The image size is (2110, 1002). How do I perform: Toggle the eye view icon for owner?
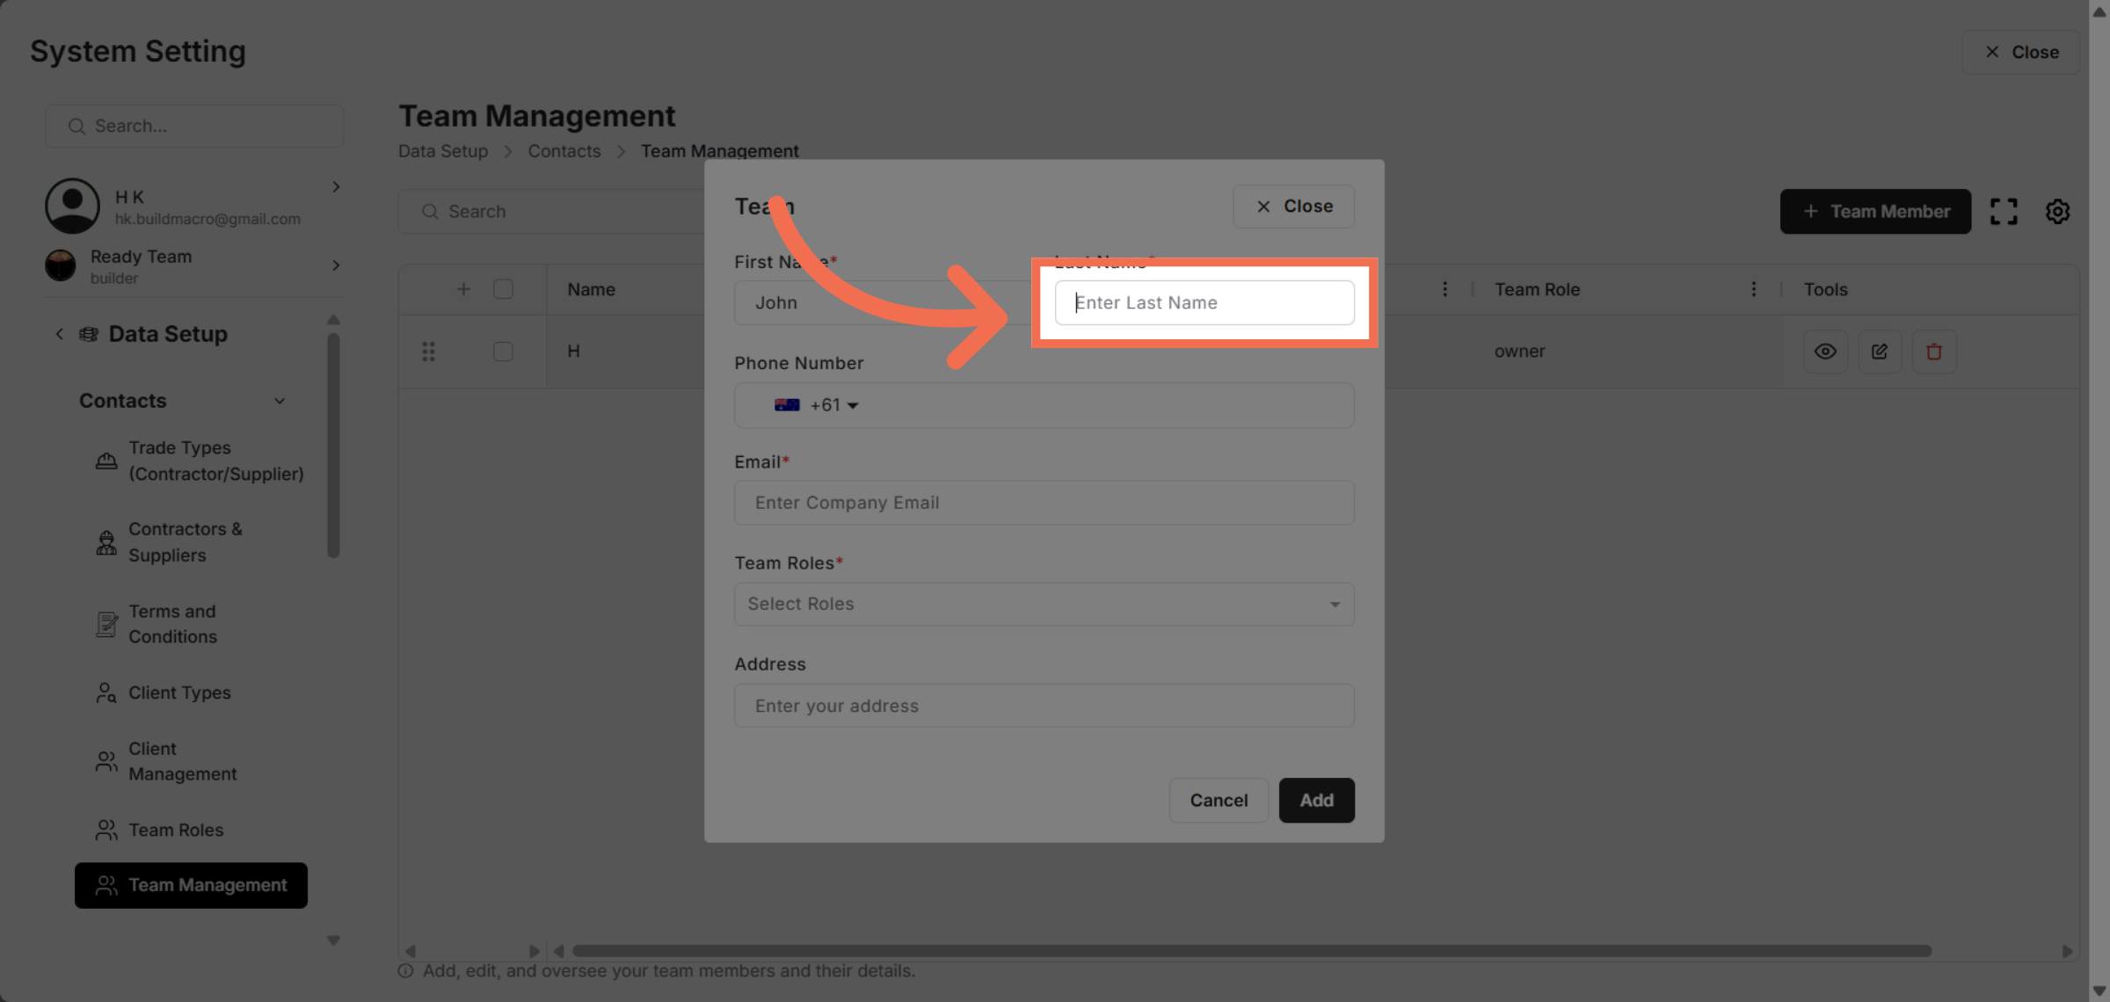click(x=1825, y=352)
